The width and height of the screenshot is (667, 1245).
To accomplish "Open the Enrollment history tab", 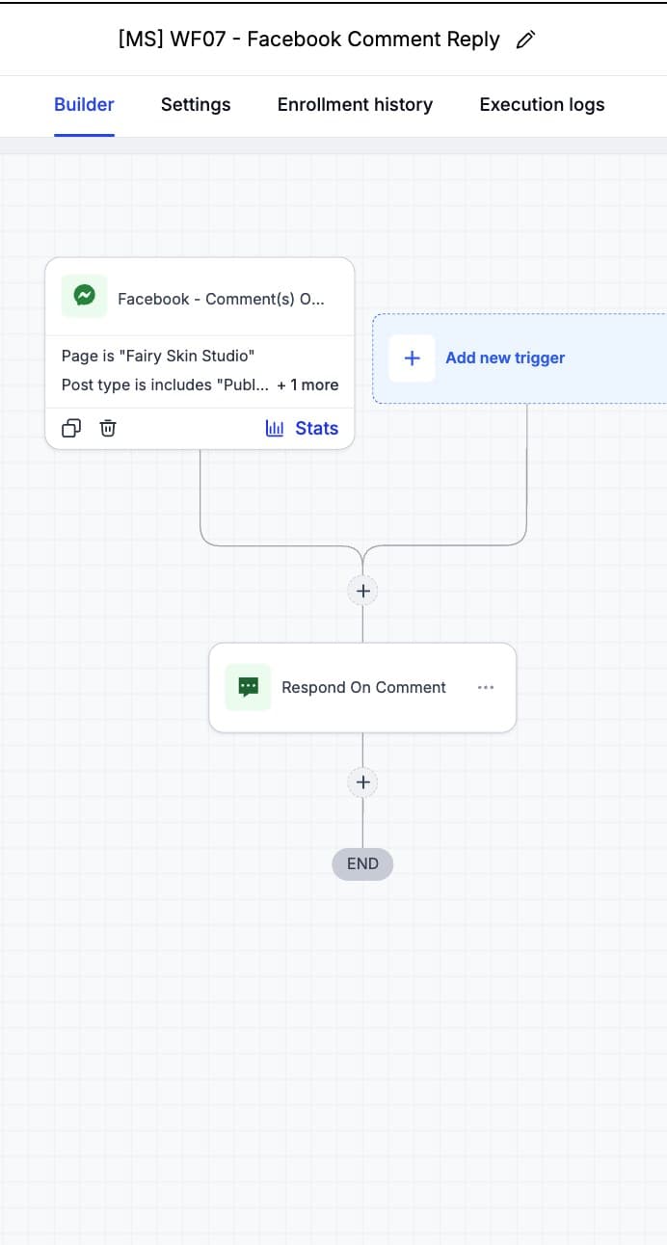I will point(355,105).
